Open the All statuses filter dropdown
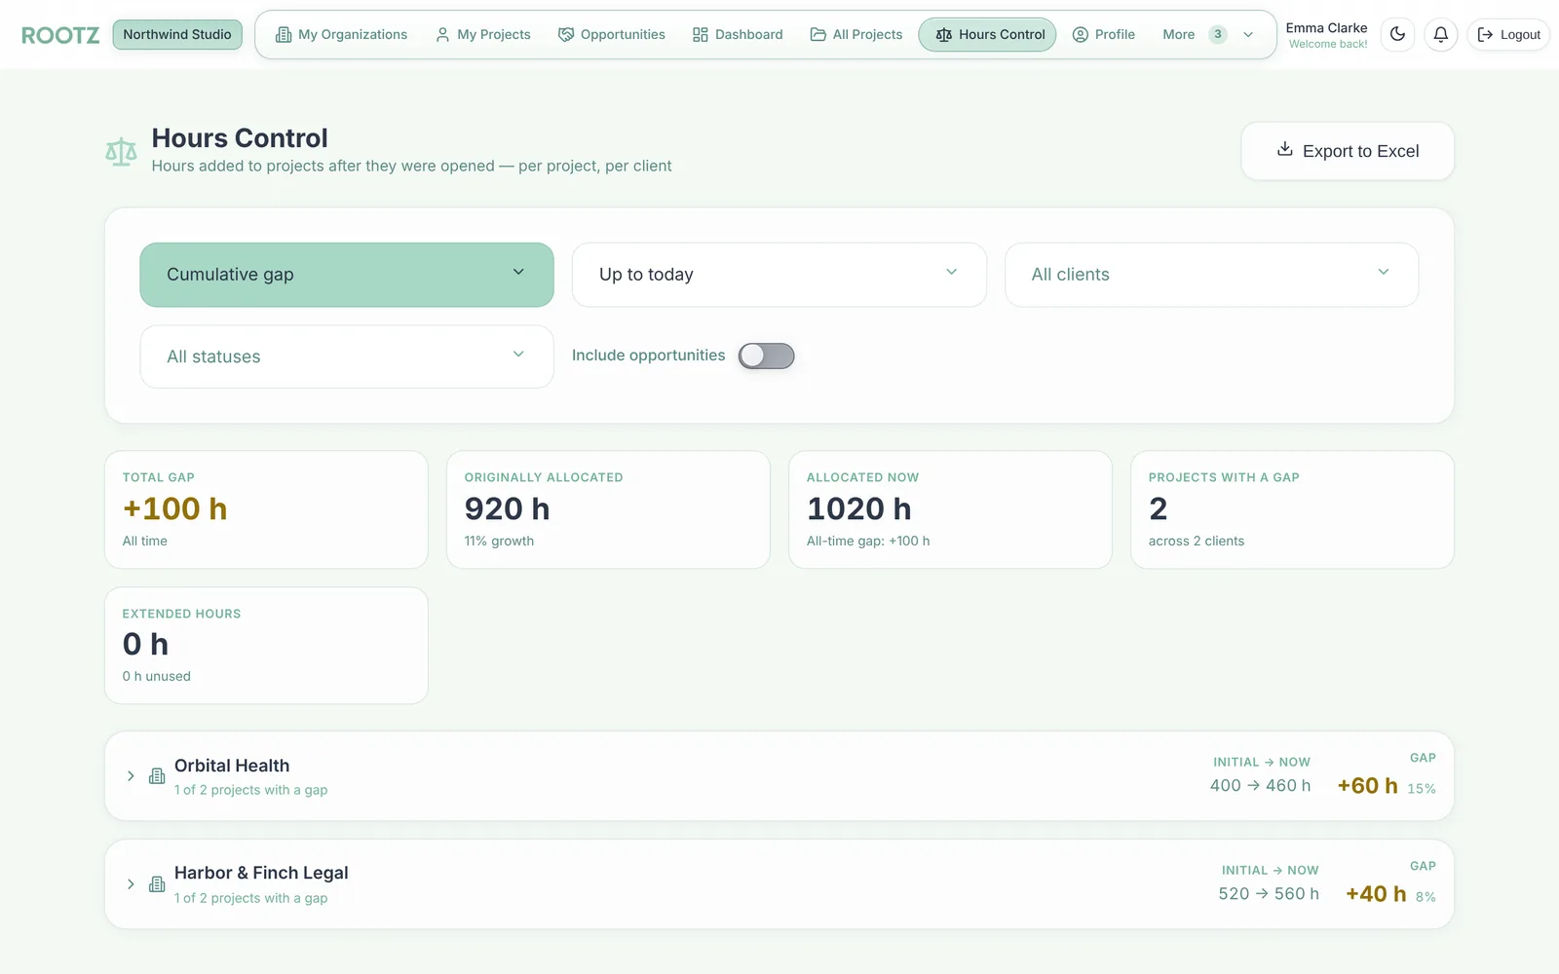The height and width of the screenshot is (974, 1559). click(x=347, y=356)
